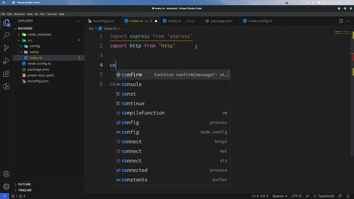Image resolution: width=354 pixels, height=199 pixels.
Task: Open the View menu
Action: click(29, 14)
